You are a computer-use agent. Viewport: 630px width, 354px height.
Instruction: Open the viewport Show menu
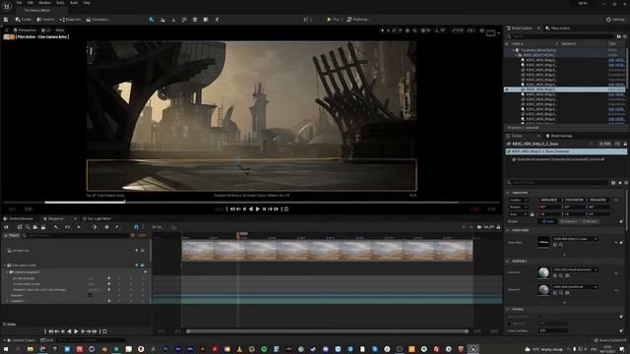click(60, 30)
